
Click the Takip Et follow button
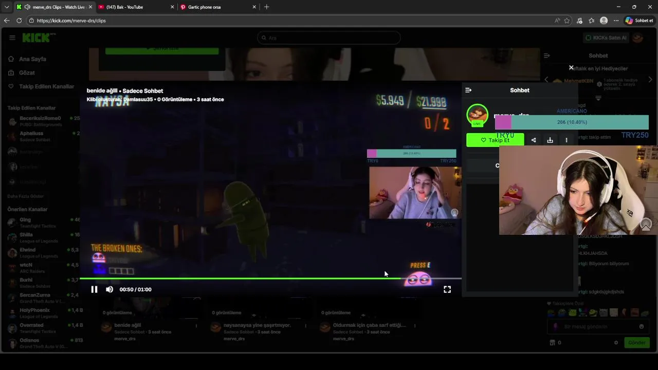(x=495, y=140)
